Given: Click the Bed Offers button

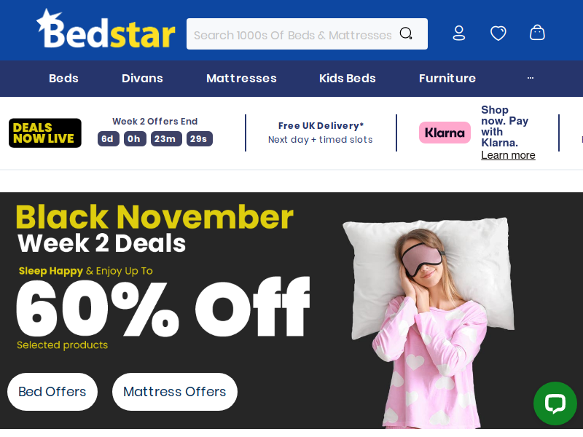Looking at the screenshot, I should 52,392.
